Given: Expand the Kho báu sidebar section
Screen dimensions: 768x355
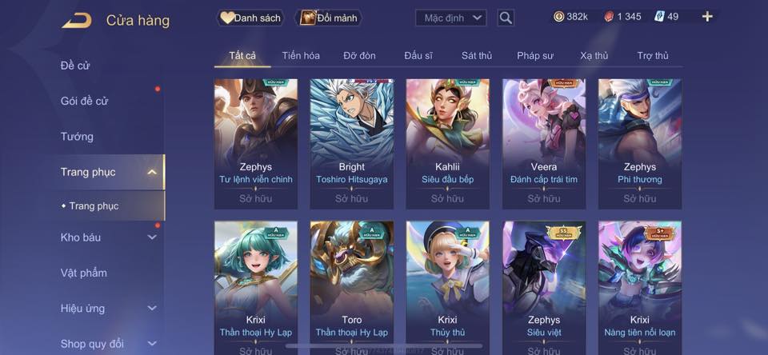Looking at the screenshot, I should pos(152,237).
